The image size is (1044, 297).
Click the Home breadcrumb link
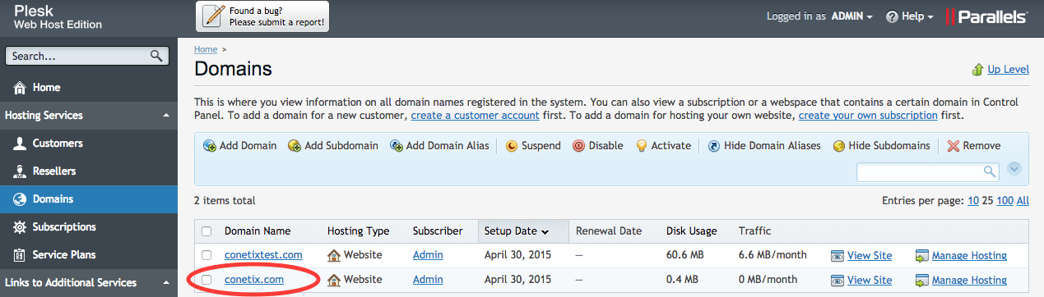(x=206, y=49)
